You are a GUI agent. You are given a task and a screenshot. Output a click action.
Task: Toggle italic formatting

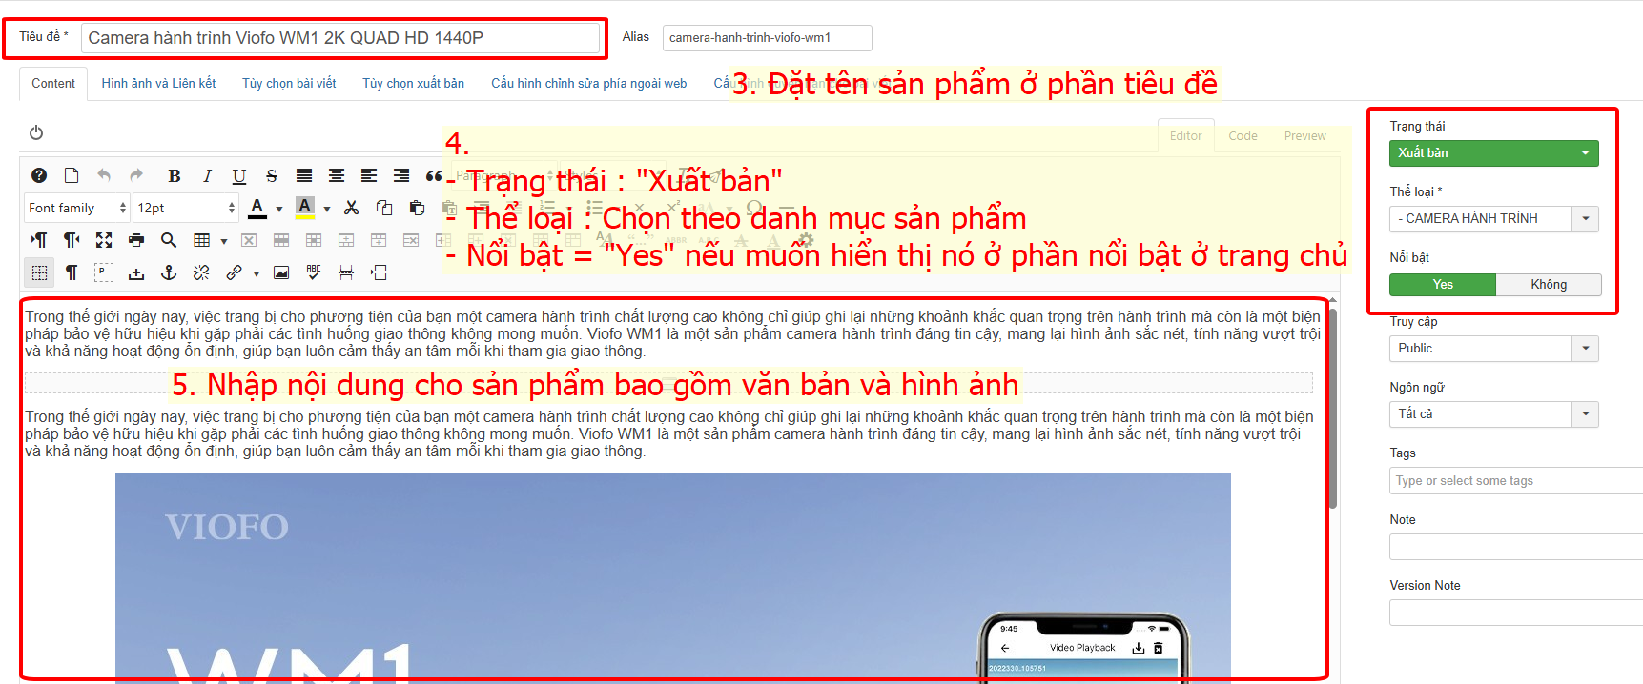point(207,175)
